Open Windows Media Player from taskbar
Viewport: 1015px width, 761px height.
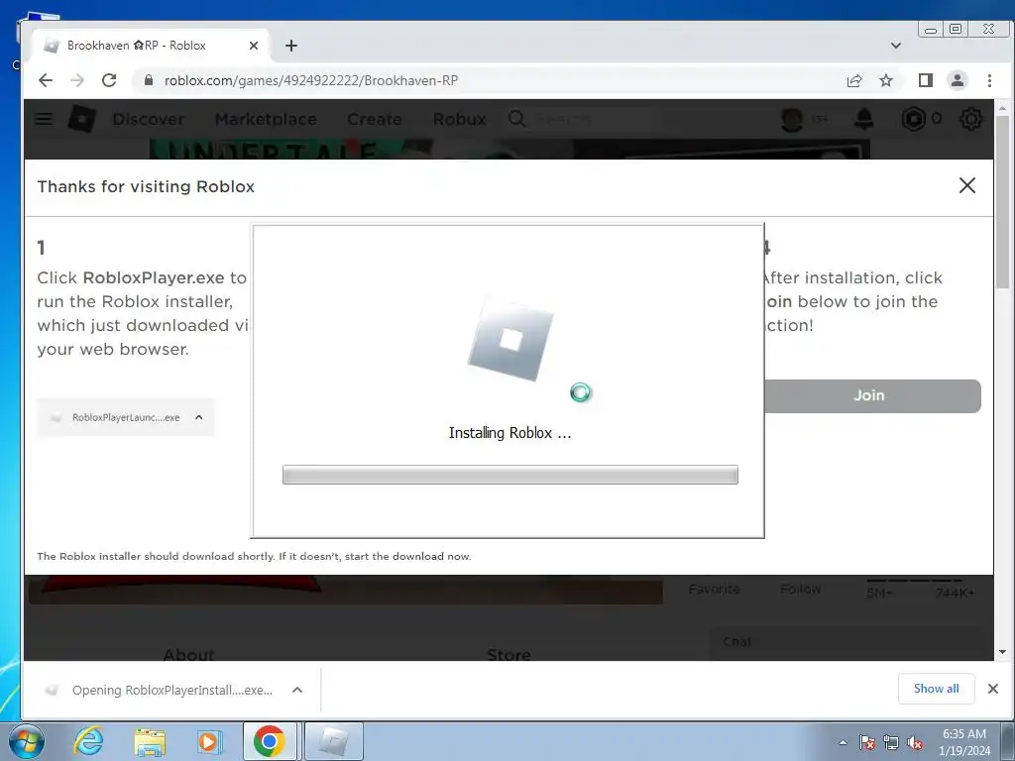click(208, 741)
